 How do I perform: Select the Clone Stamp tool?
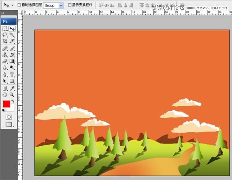pos(5,55)
